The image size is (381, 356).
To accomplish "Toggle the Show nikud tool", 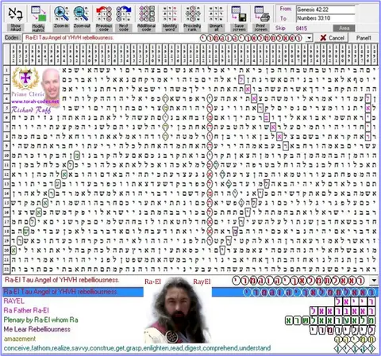I will tap(15, 18).
